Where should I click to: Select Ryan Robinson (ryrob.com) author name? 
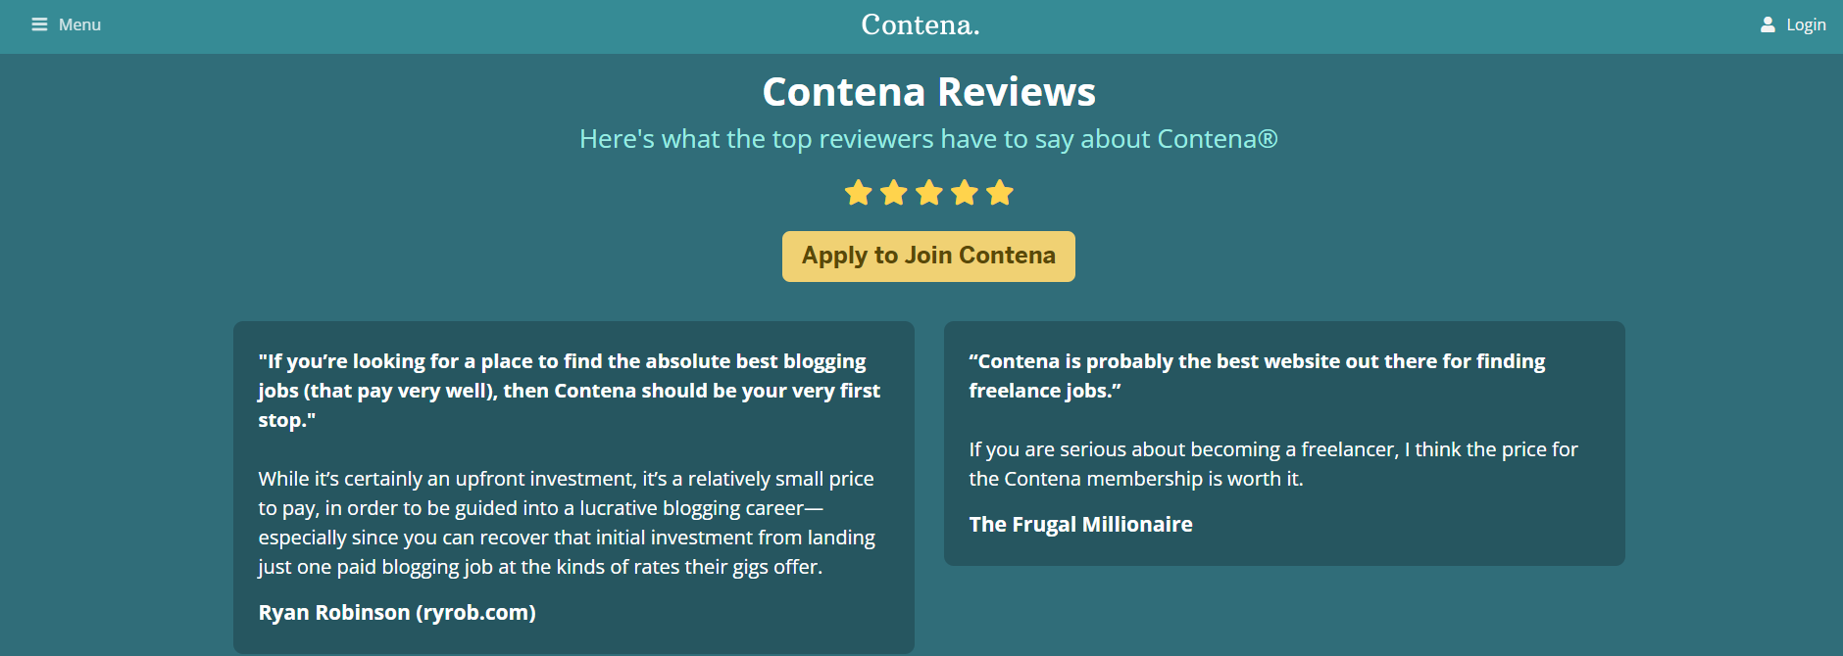click(x=397, y=613)
